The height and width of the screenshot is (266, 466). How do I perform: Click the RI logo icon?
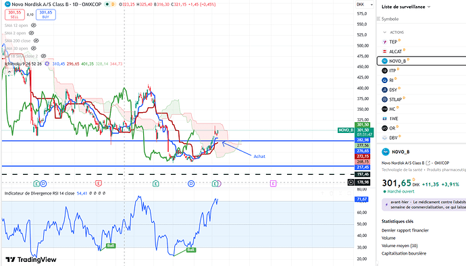pyautogui.click(x=384, y=80)
